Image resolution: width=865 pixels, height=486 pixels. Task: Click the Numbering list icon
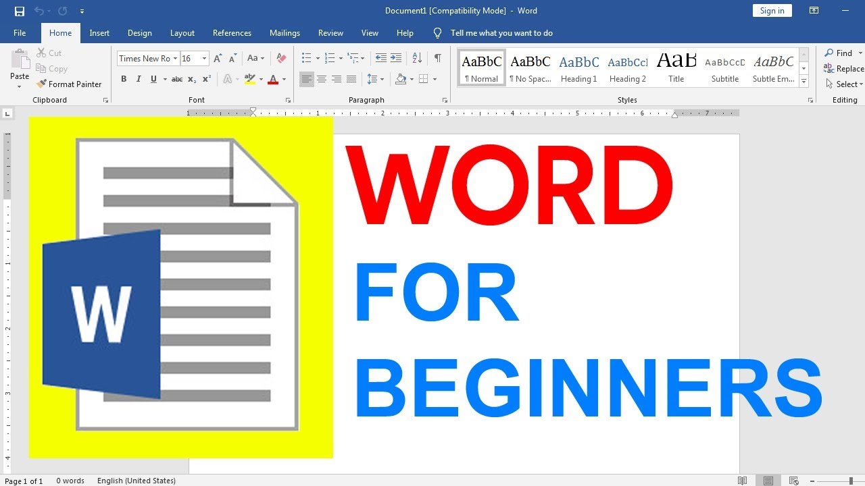point(330,59)
